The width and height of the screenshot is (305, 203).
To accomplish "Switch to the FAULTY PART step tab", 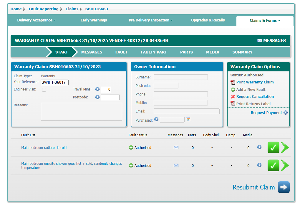I will coord(154,52).
